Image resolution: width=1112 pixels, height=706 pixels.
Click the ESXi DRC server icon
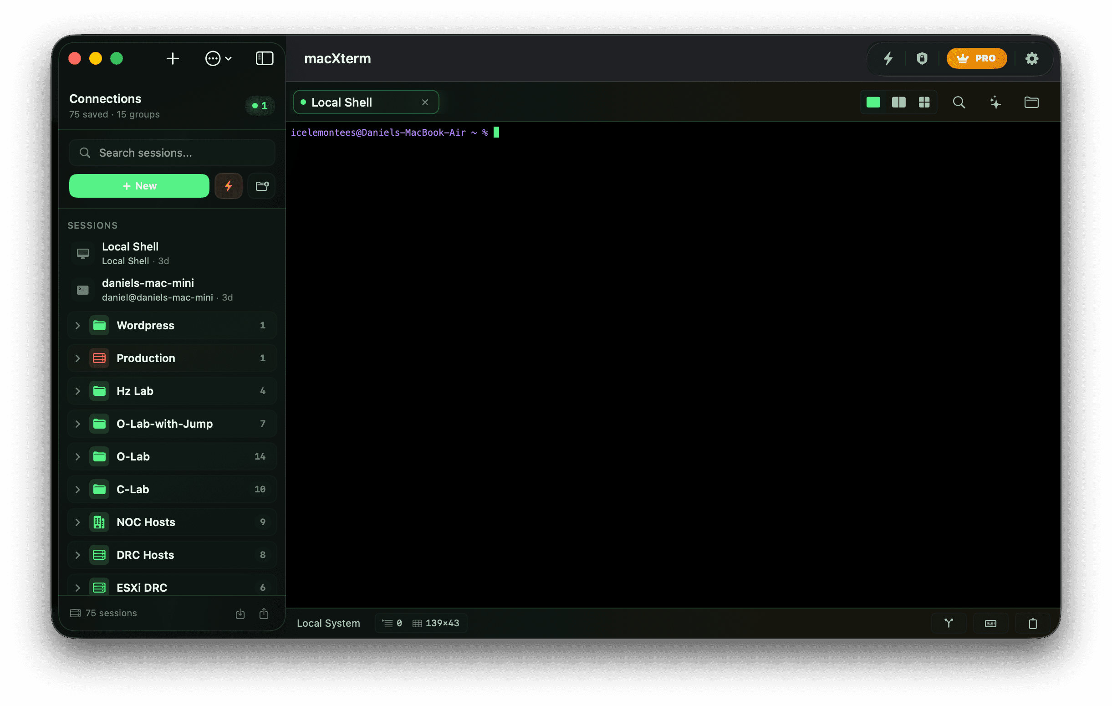(99, 588)
